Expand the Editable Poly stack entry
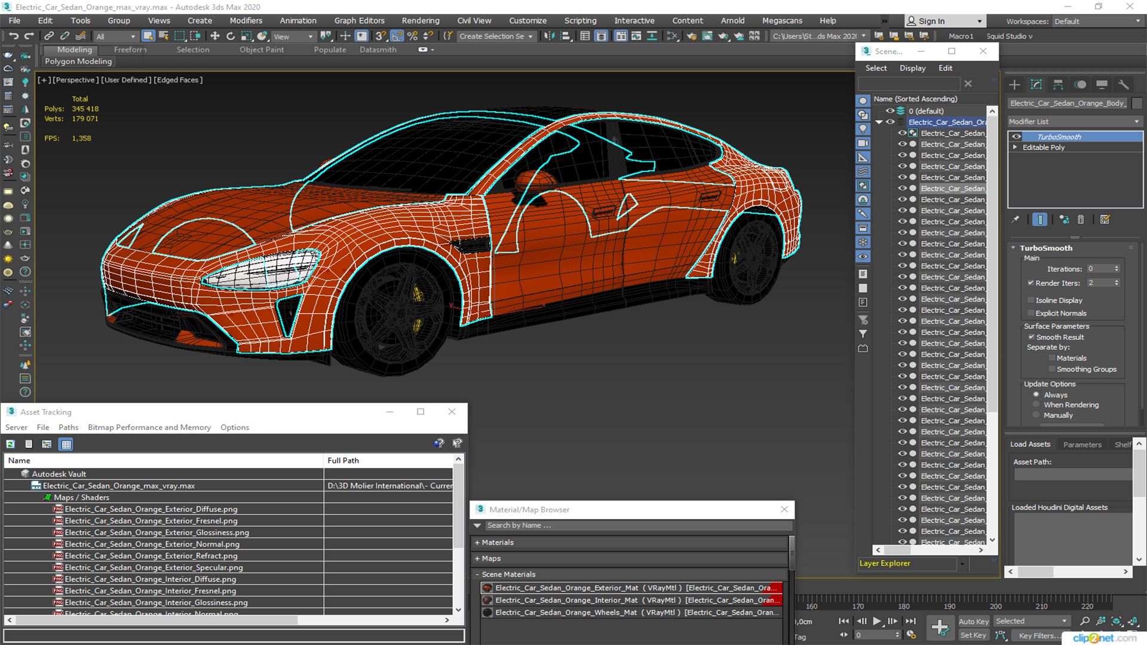The image size is (1147, 645). pyautogui.click(x=1014, y=147)
